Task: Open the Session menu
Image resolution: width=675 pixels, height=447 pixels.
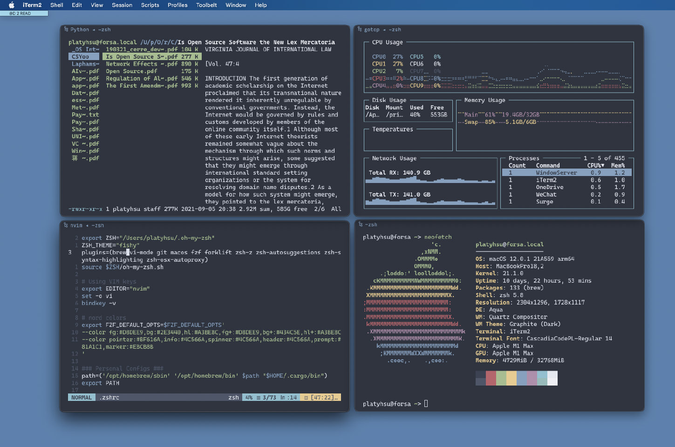Action: pos(122,5)
